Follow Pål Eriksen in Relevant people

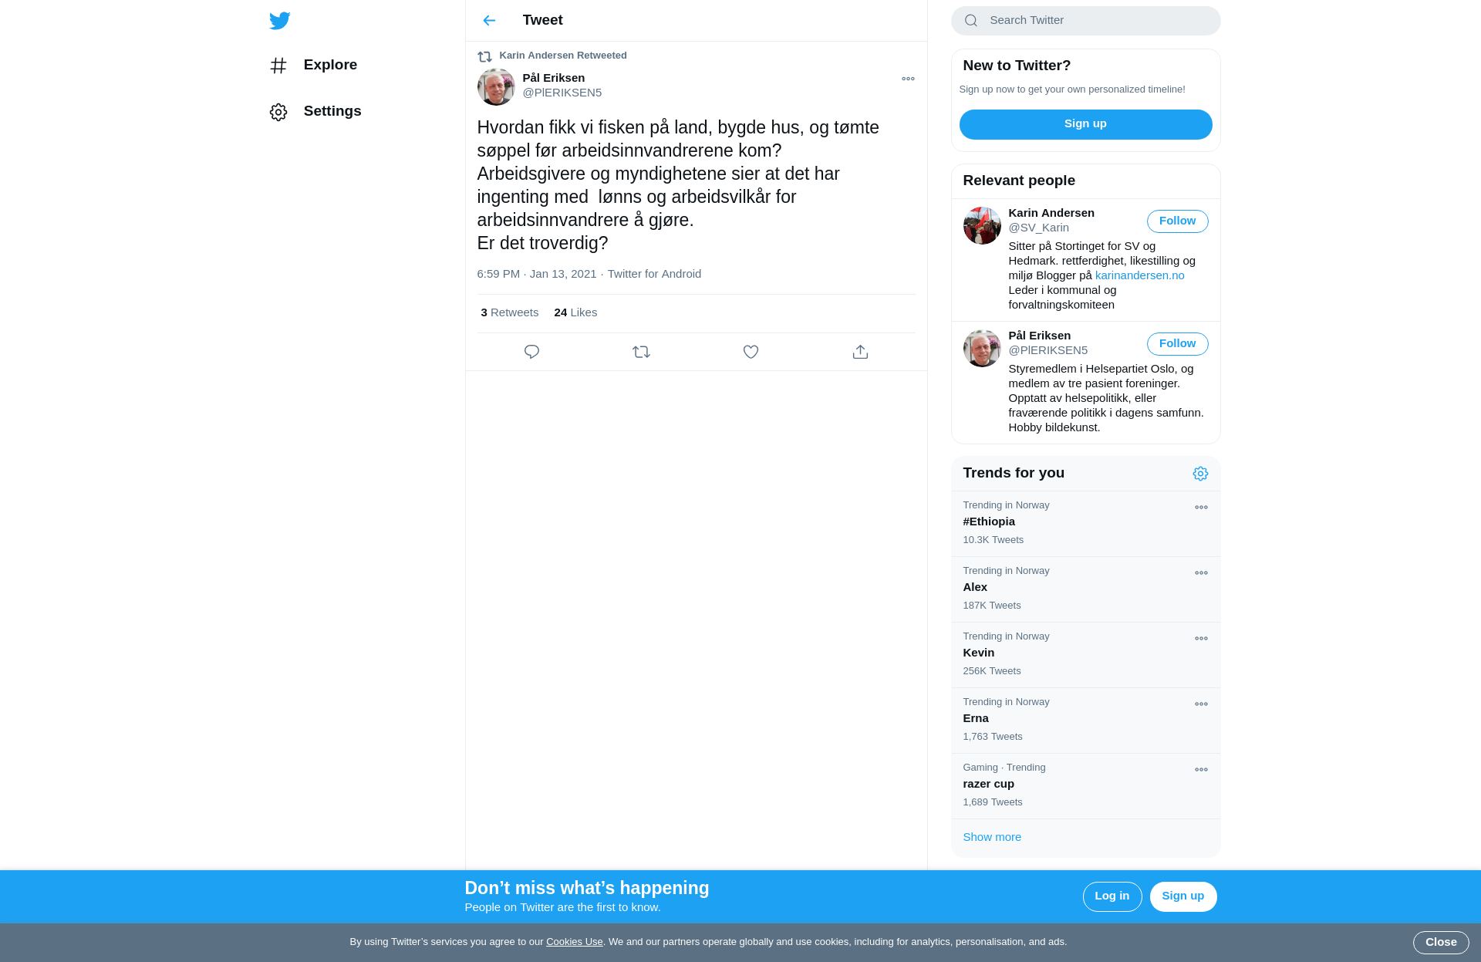pos(1177,344)
